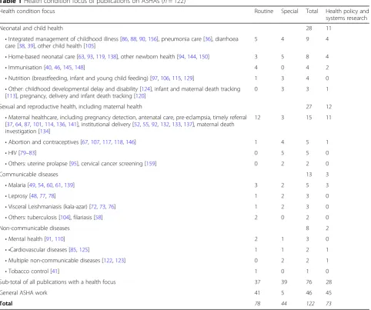
Task: Select the 'Special' column header
Action: point(289,12)
